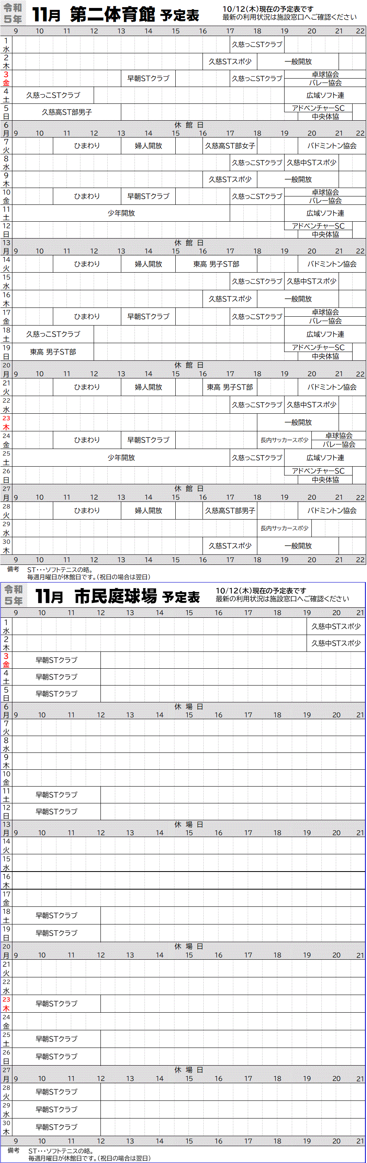Click 婦人開放 on gymnasium 14日 row

tap(148, 264)
